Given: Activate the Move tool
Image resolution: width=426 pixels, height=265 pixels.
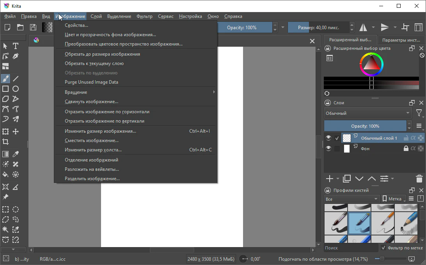Looking at the screenshot, I should 16,132.
